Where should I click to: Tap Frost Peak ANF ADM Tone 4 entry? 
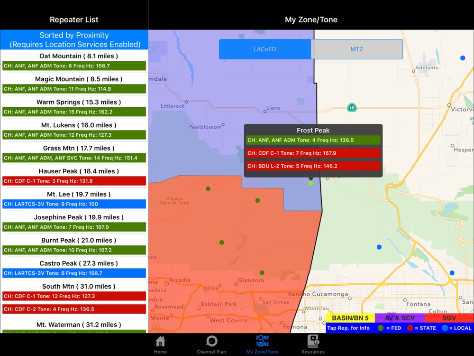point(313,141)
